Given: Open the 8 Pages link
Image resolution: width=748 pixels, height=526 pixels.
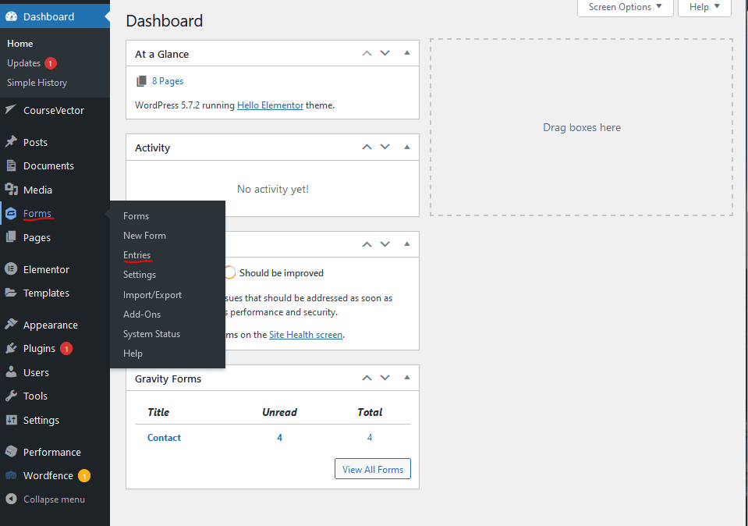Looking at the screenshot, I should [168, 81].
